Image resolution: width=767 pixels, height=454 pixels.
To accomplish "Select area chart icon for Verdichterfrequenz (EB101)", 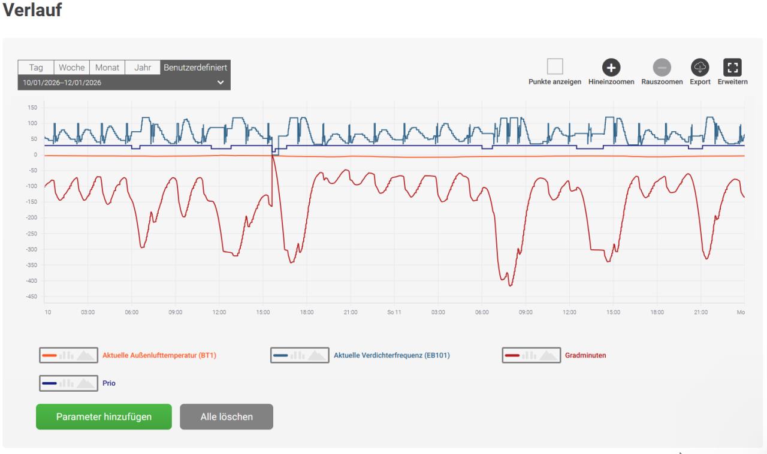I will pyautogui.click(x=316, y=355).
